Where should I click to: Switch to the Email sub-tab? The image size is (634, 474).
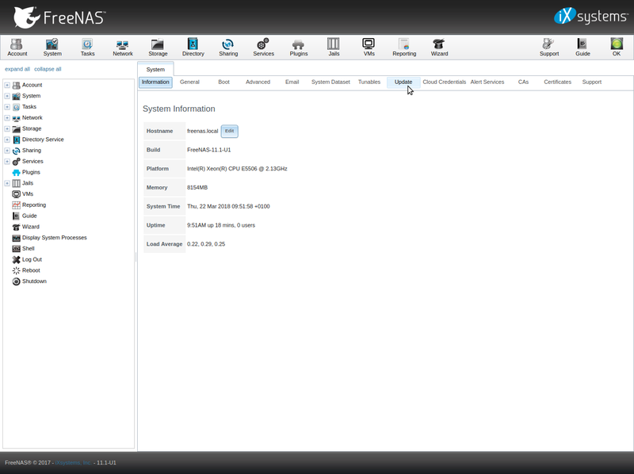tap(292, 82)
